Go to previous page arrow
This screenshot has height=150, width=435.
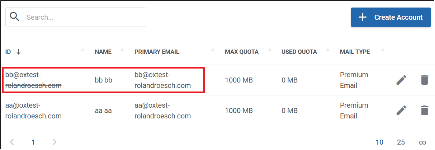point(12,142)
